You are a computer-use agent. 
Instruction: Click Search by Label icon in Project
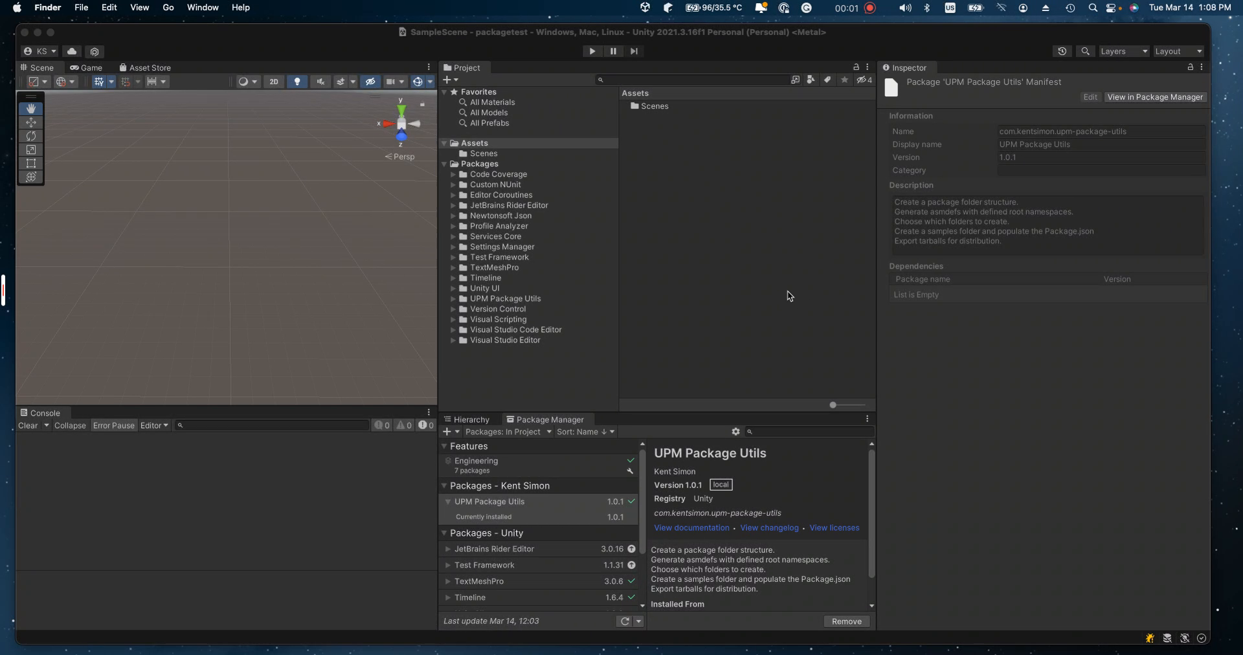point(827,80)
